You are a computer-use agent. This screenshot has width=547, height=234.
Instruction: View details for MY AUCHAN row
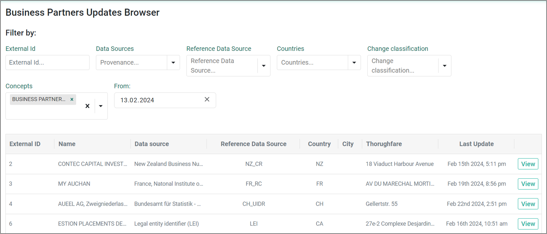[x=528, y=184]
